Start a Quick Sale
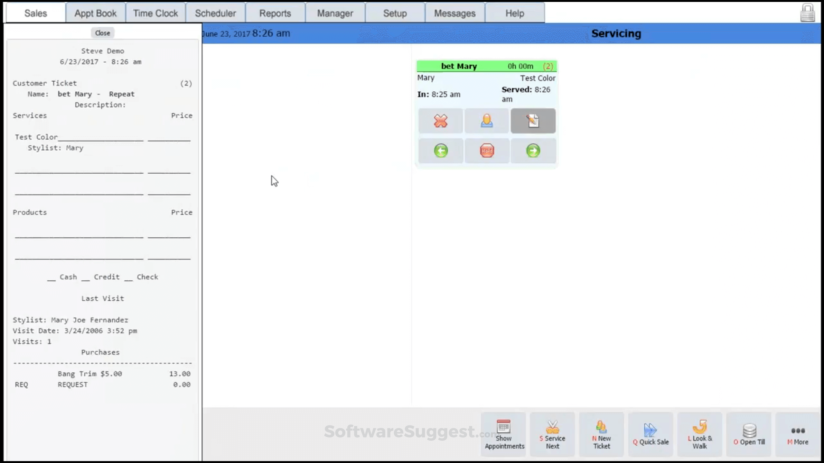Screen dimensions: 824x463 coord(651,434)
